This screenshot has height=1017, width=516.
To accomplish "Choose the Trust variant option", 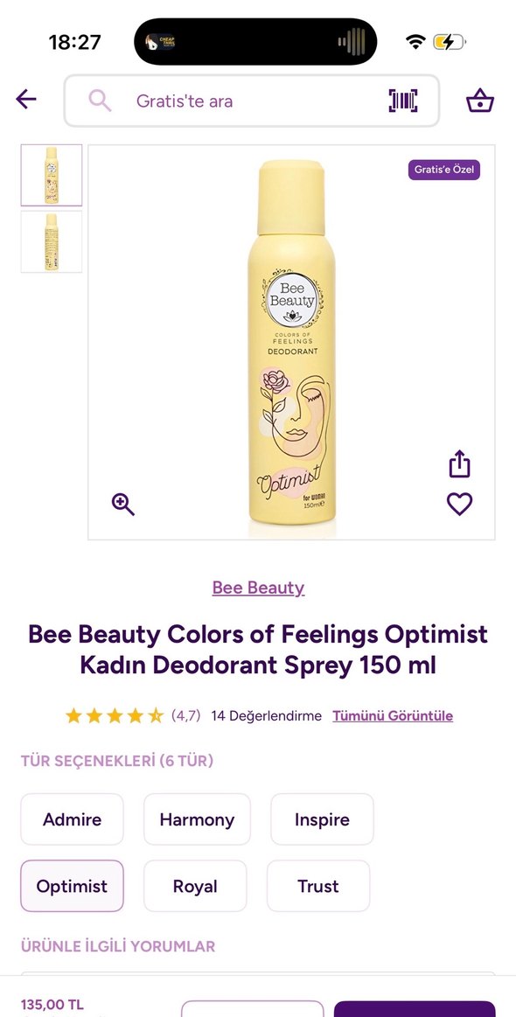I will tap(318, 886).
